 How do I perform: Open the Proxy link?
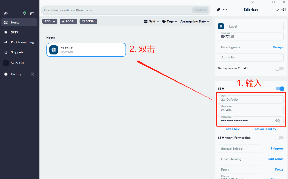pyautogui.click(x=279, y=169)
